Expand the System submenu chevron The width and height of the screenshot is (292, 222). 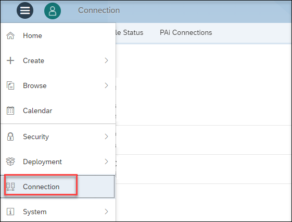click(106, 212)
